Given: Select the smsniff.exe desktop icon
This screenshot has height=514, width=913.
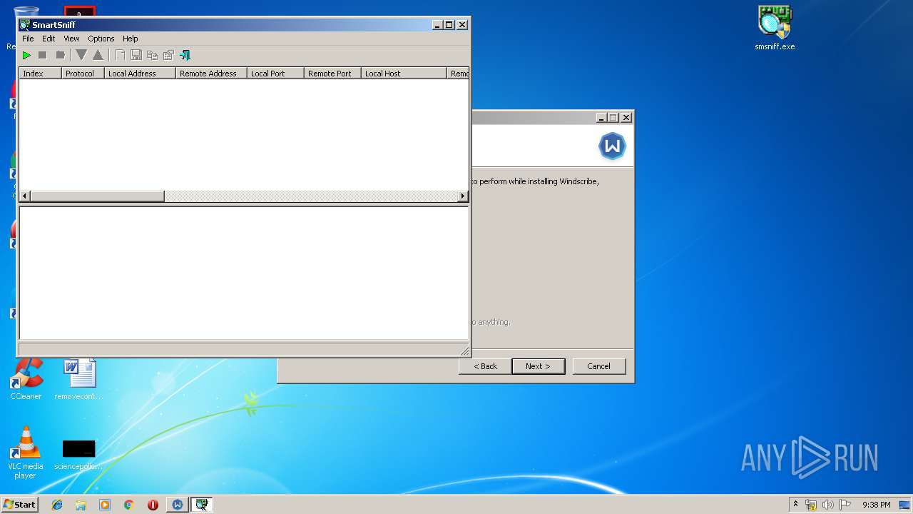Looking at the screenshot, I should (775, 29).
